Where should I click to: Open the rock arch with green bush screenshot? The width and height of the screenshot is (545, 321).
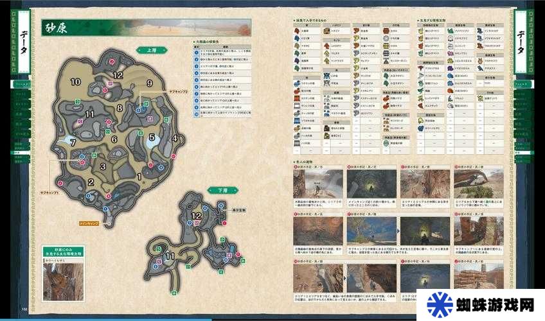pyautogui.click(x=478, y=184)
